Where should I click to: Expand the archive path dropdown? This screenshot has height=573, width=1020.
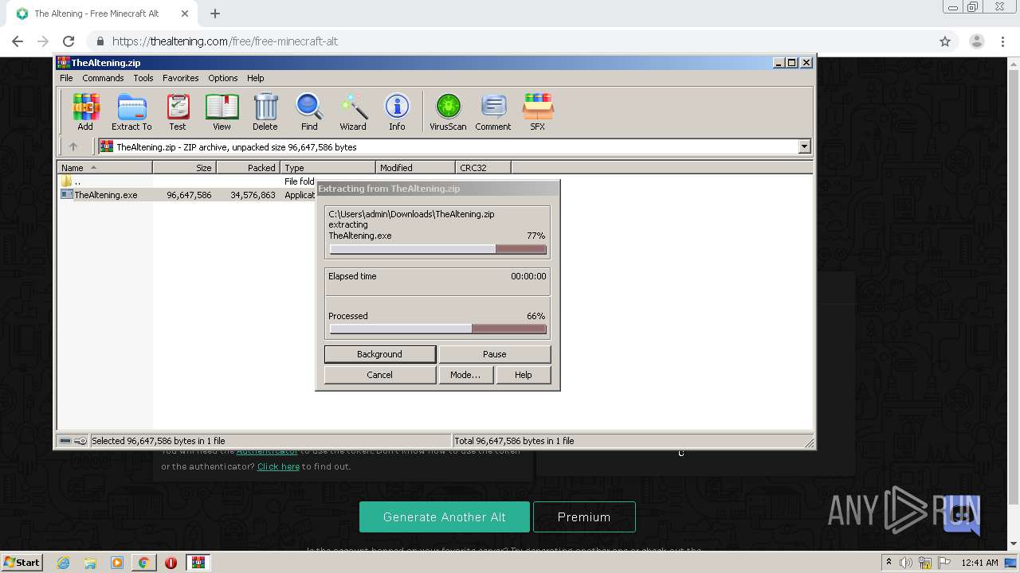tap(804, 146)
